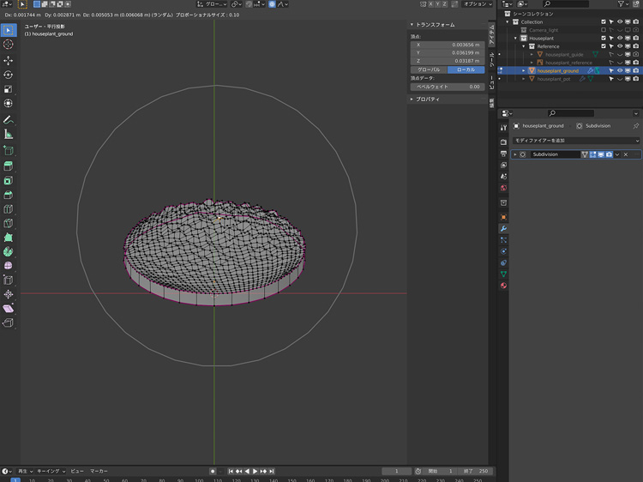Select the Rotate tool
Image resolution: width=643 pixels, height=482 pixels.
[9, 75]
